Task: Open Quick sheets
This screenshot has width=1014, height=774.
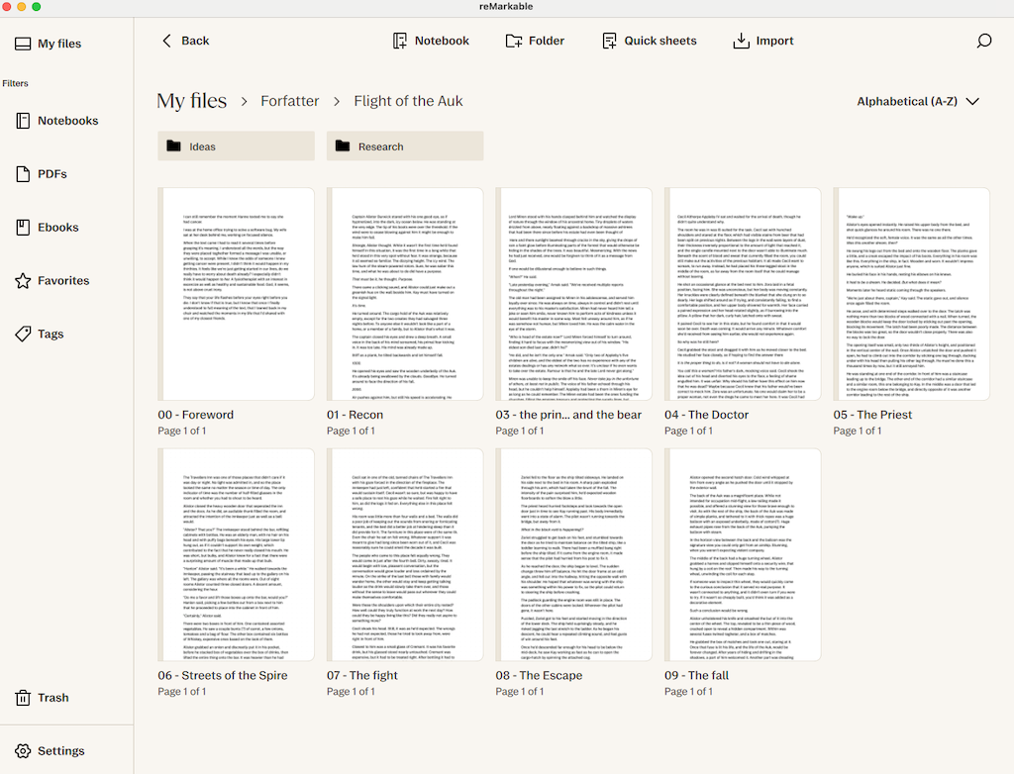Action: [650, 41]
